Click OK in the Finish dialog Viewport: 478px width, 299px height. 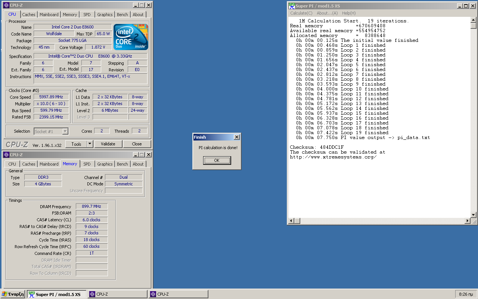[x=217, y=160]
